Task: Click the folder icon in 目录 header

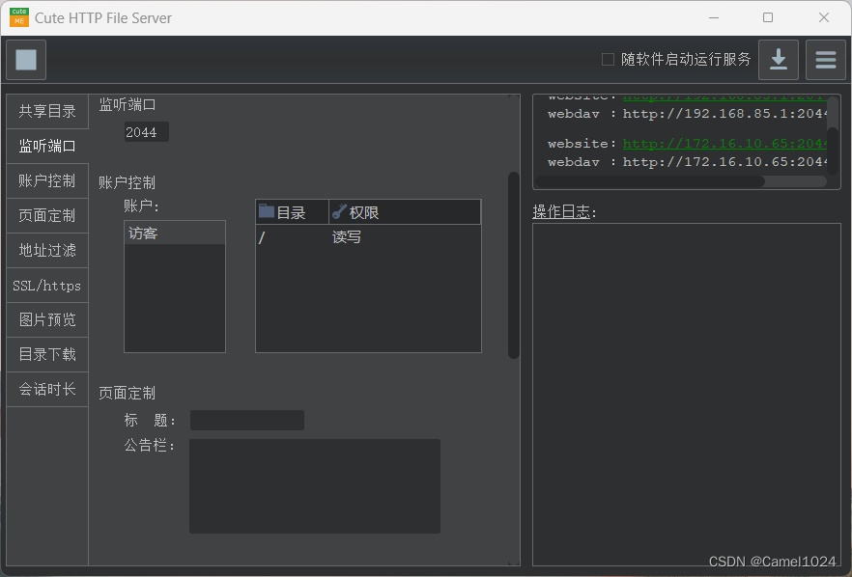Action: [267, 211]
